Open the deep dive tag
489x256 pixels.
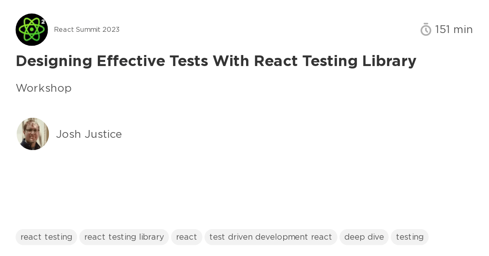pos(364,237)
